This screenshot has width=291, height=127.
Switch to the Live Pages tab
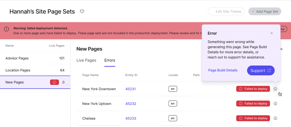point(86,60)
